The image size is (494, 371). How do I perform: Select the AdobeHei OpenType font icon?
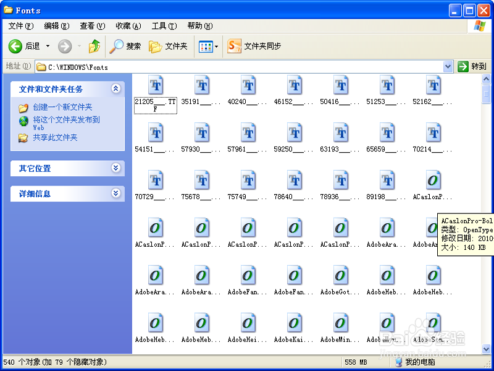(248, 323)
